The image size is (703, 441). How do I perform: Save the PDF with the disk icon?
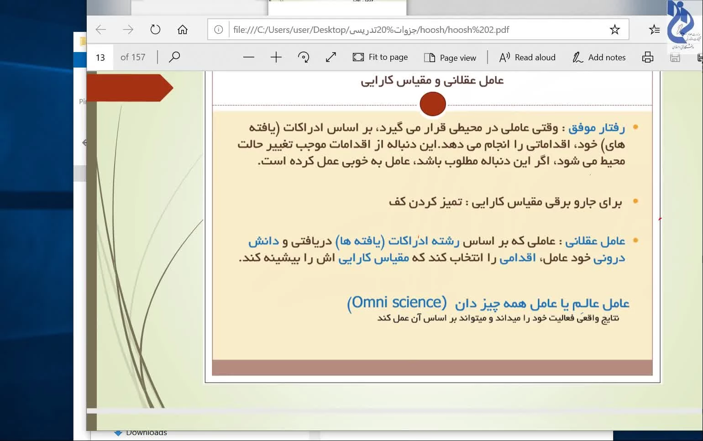(675, 57)
